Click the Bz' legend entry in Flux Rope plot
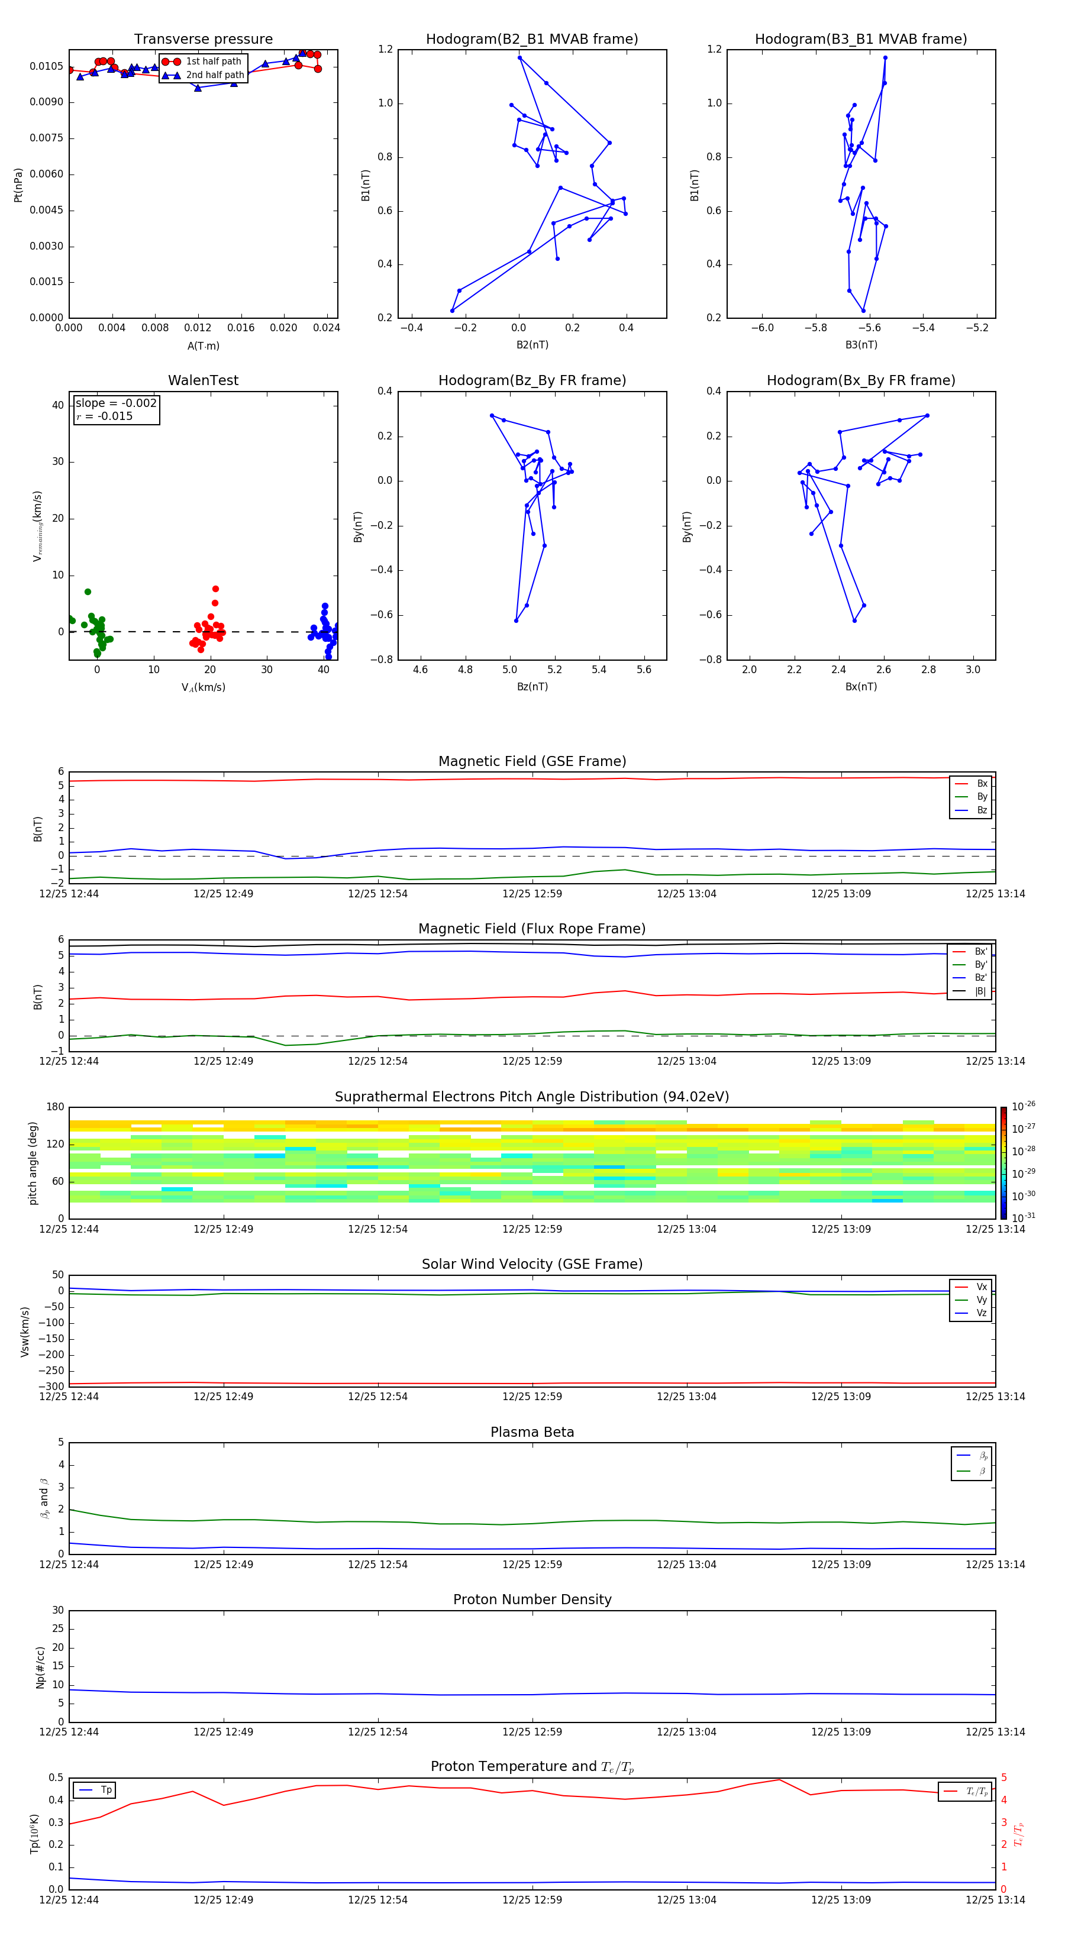Screen dimensions: 1065x1952 pos(970,978)
